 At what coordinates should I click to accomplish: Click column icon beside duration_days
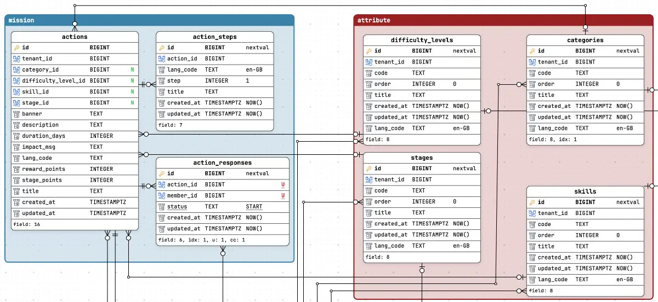(x=16, y=136)
